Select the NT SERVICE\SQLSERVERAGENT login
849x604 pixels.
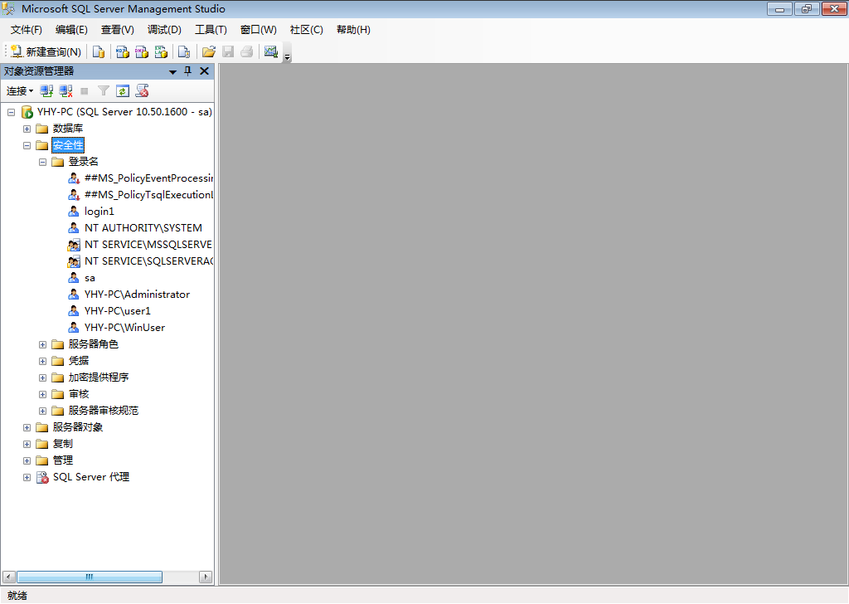pos(148,261)
